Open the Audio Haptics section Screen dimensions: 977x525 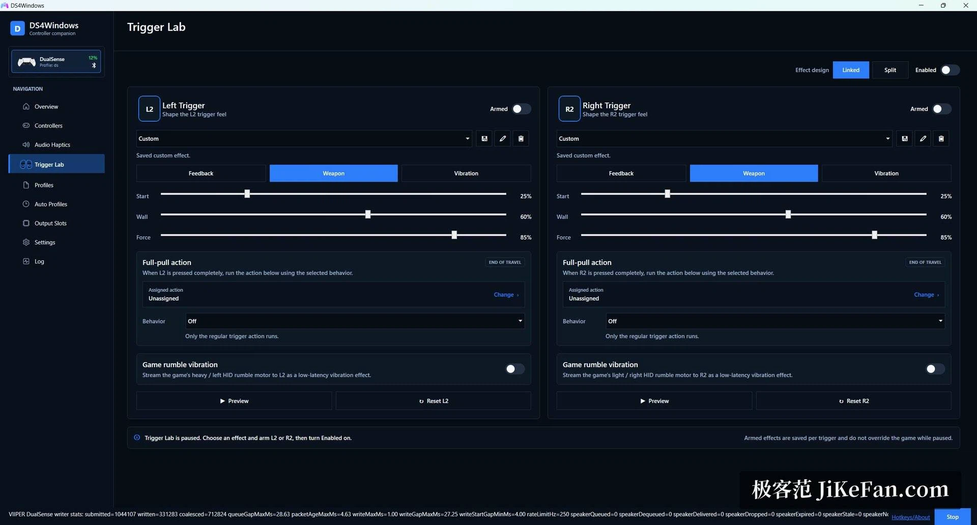click(56, 145)
